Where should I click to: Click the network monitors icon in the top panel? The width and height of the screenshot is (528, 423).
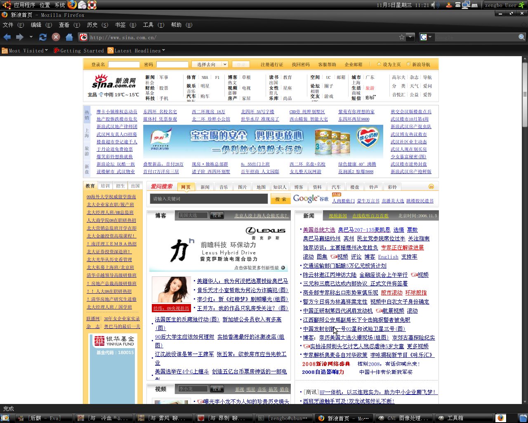pyautogui.click(x=466, y=5)
